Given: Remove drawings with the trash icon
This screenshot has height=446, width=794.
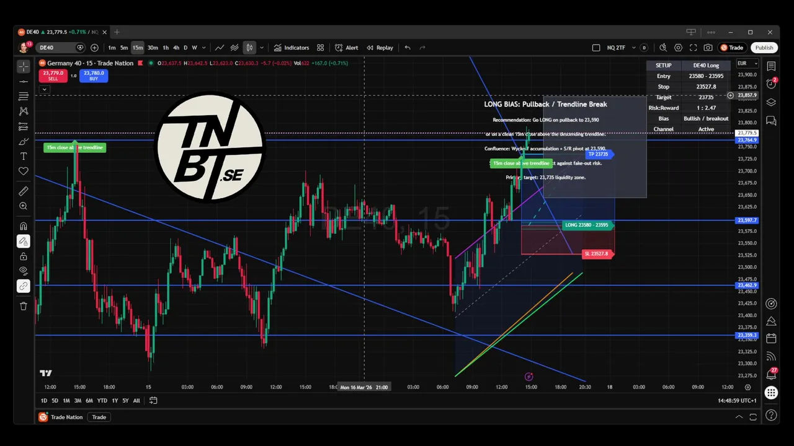Looking at the screenshot, I should pyautogui.click(x=24, y=305).
